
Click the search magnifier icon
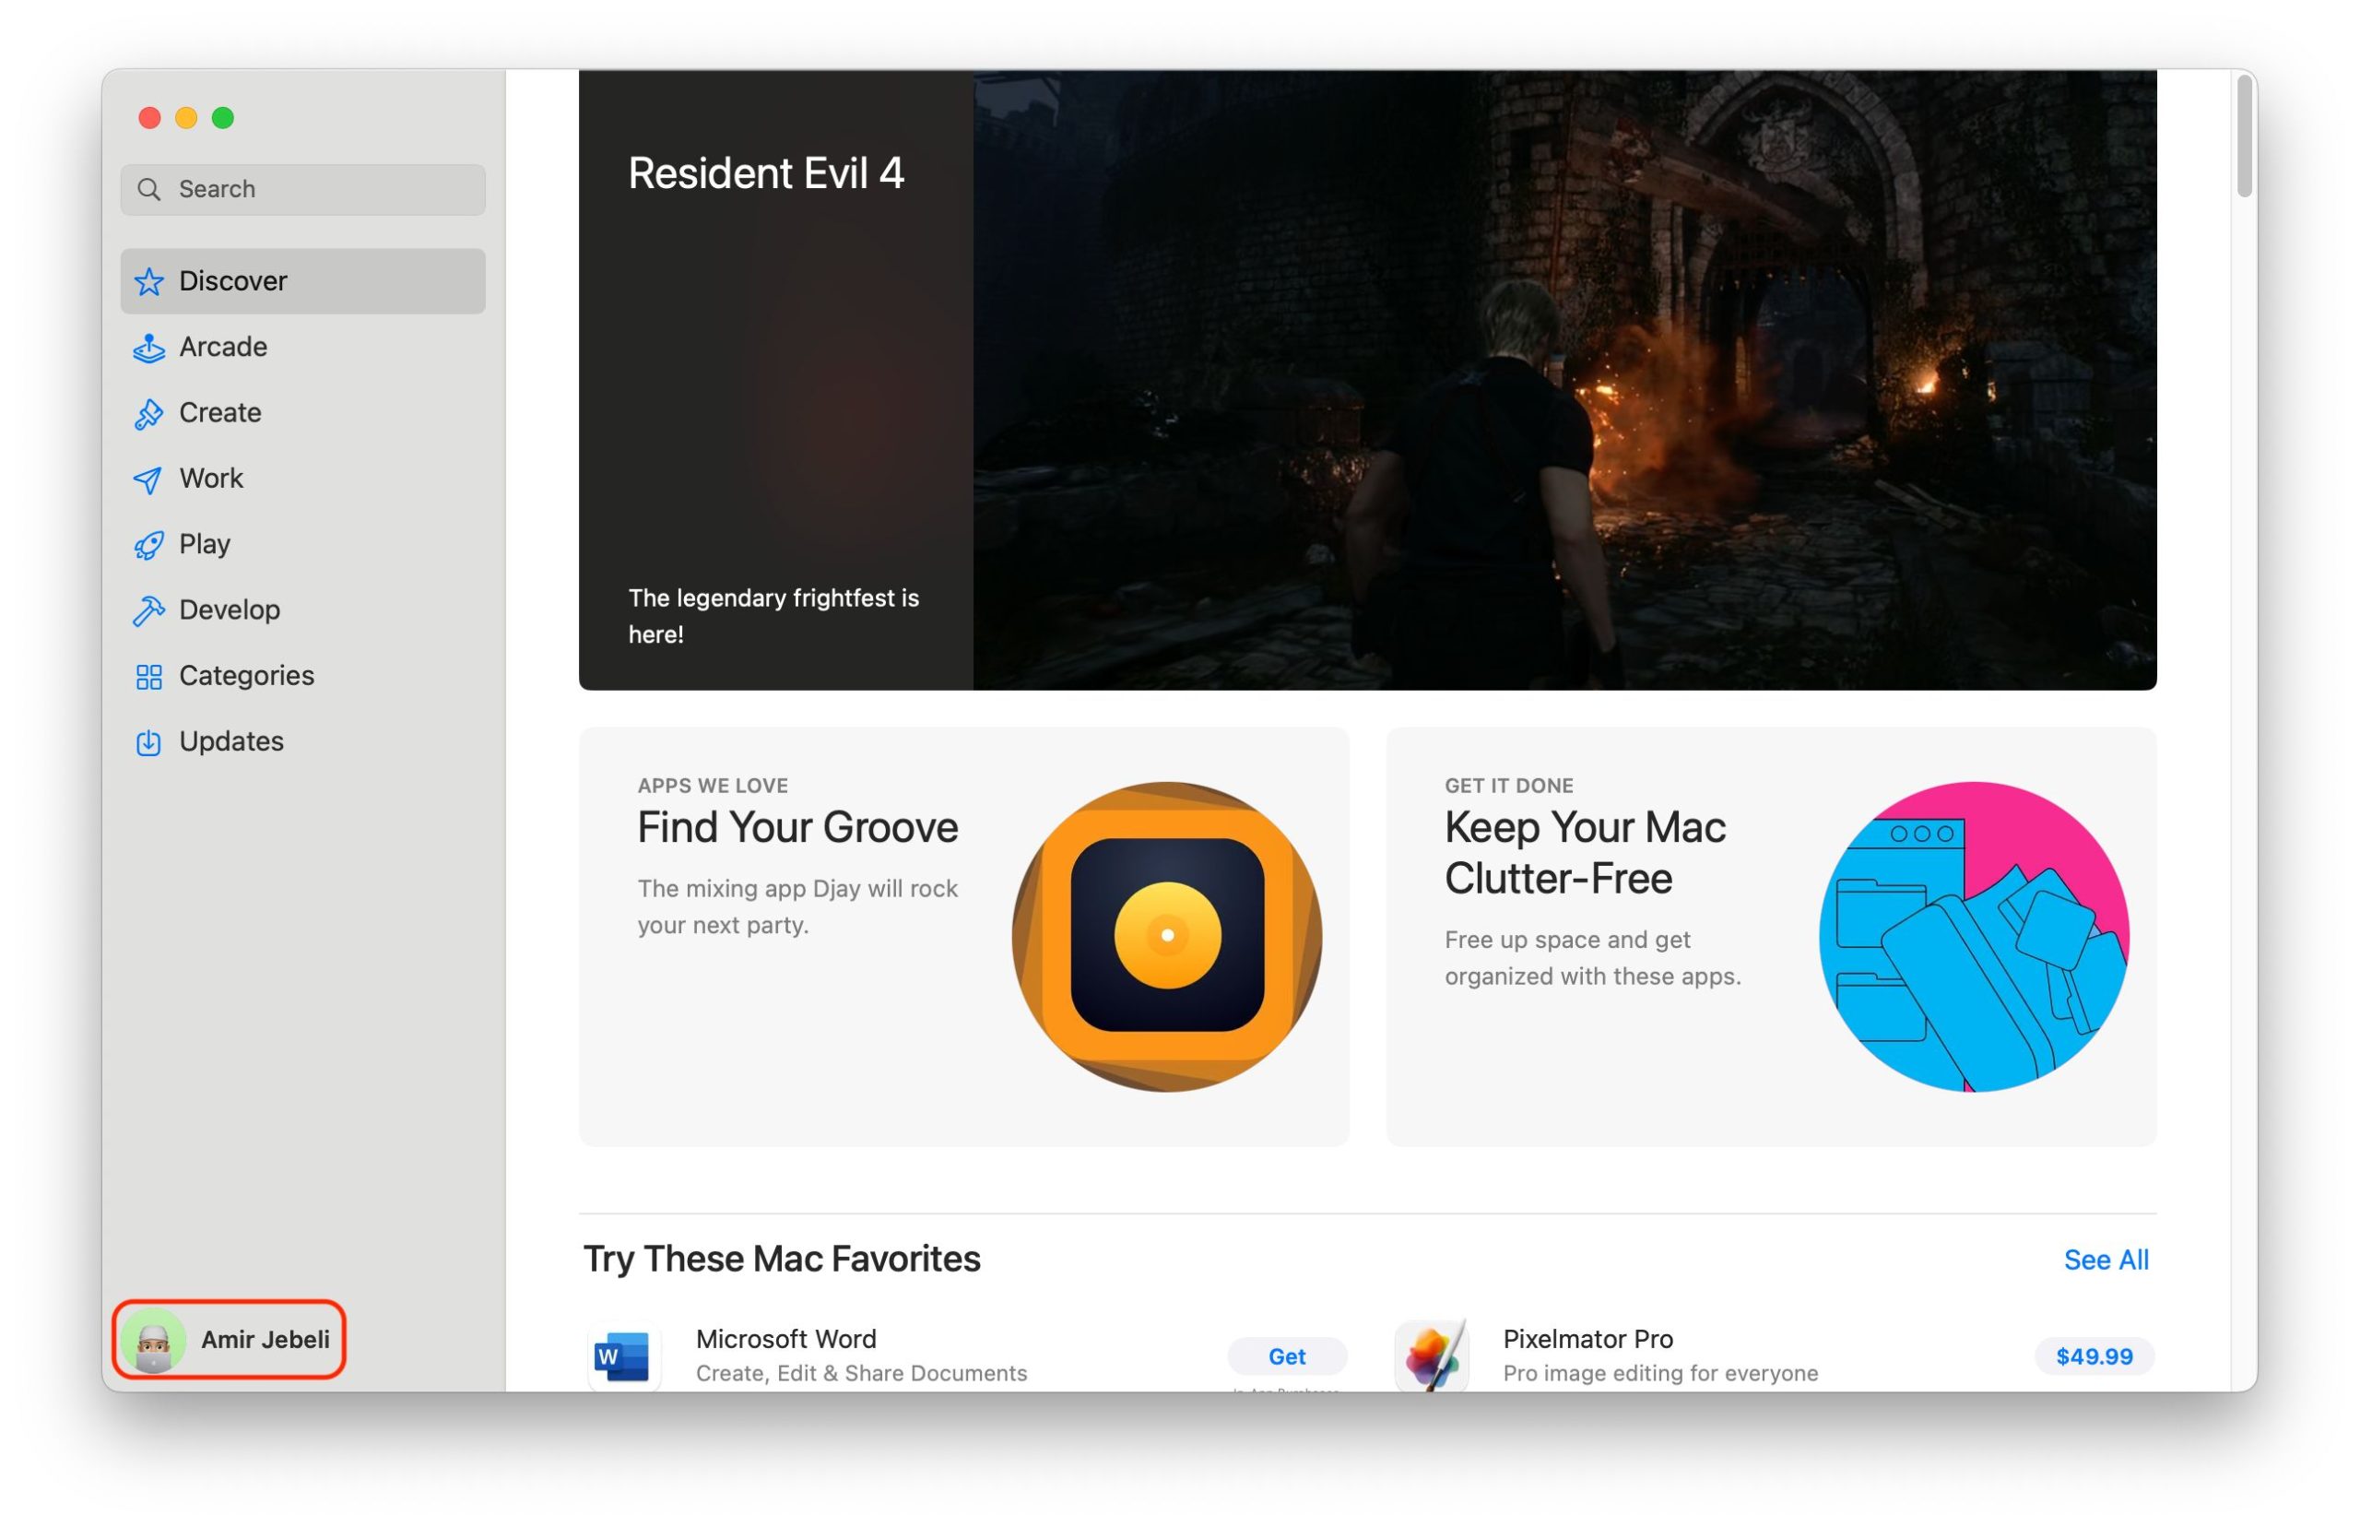148,189
